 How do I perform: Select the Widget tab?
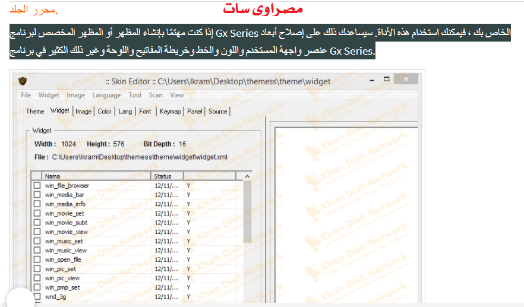point(59,110)
